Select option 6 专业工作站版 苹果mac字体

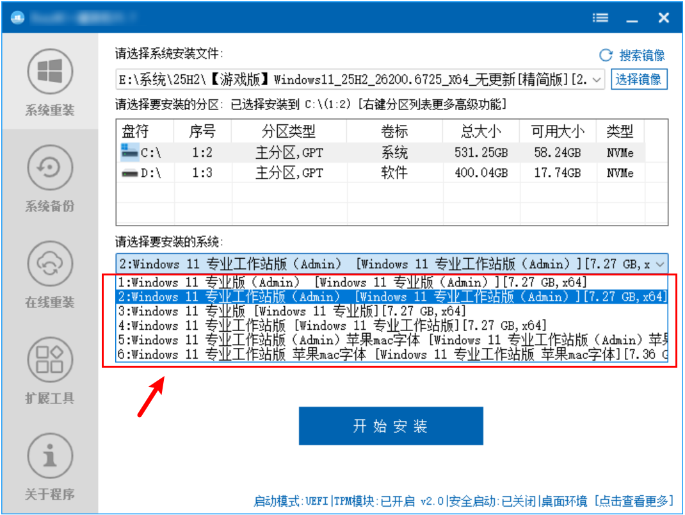pos(392,354)
